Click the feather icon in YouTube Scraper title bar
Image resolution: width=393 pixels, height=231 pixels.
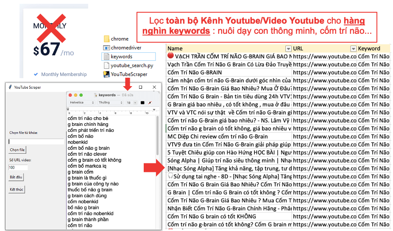pyautogui.click(x=10, y=87)
